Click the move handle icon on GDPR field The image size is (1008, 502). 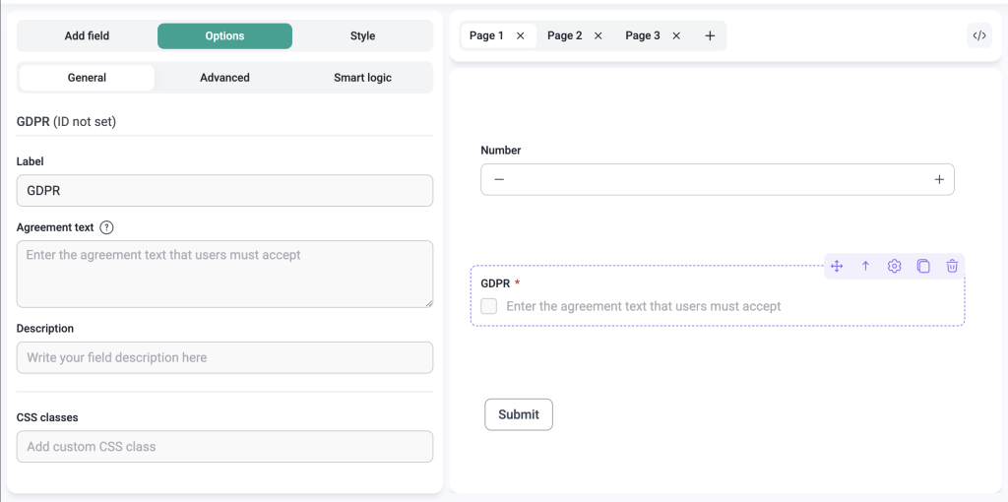tap(837, 266)
